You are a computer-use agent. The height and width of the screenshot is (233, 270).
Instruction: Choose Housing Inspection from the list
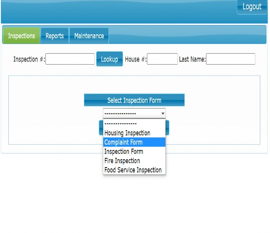[x=134, y=133]
